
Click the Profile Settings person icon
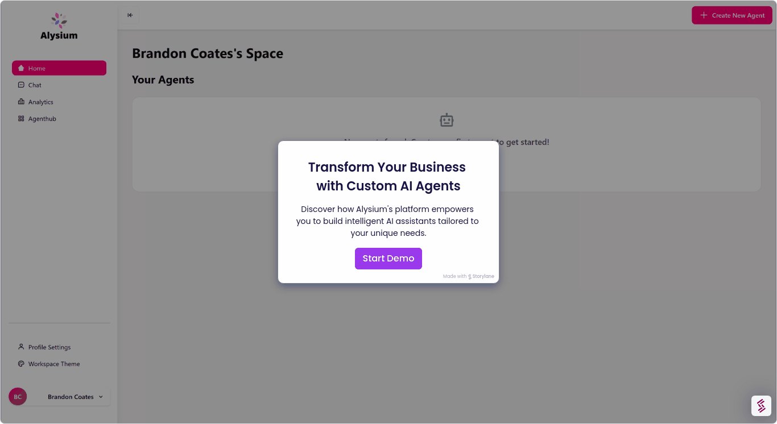(21, 347)
